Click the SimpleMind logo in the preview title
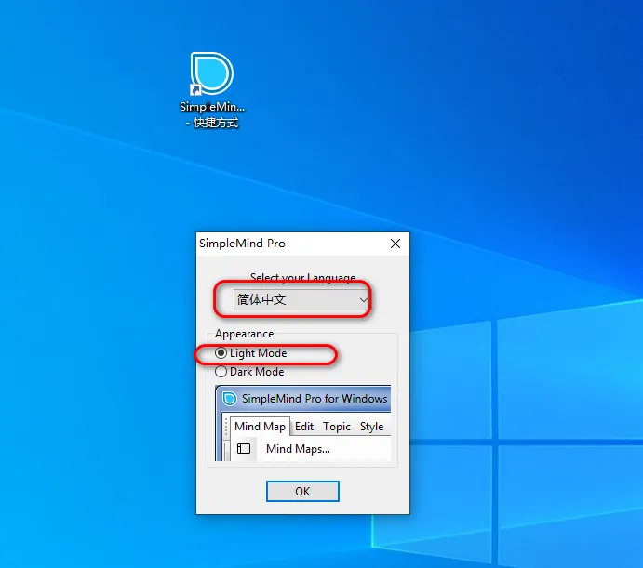 [x=230, y=398]
